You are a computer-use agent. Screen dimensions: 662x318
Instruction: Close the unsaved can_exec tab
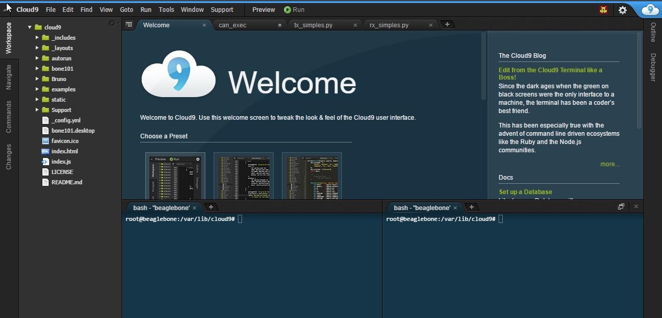280,25
